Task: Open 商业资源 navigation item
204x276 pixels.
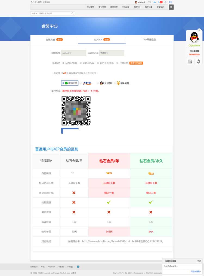Action: tap(102, 7)
